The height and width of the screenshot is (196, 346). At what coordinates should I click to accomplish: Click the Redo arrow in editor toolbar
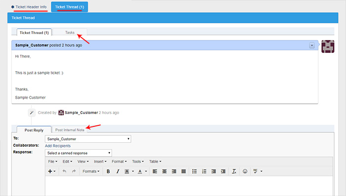[74, 171]
